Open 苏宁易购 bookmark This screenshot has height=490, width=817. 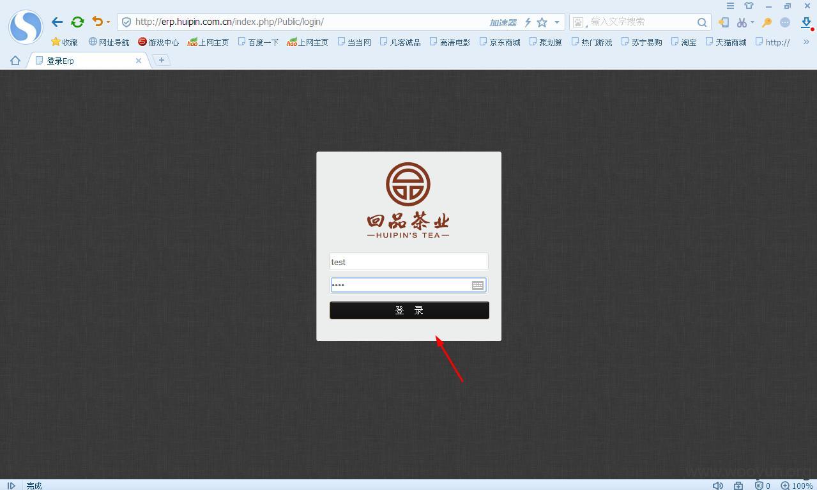(642, 42)
